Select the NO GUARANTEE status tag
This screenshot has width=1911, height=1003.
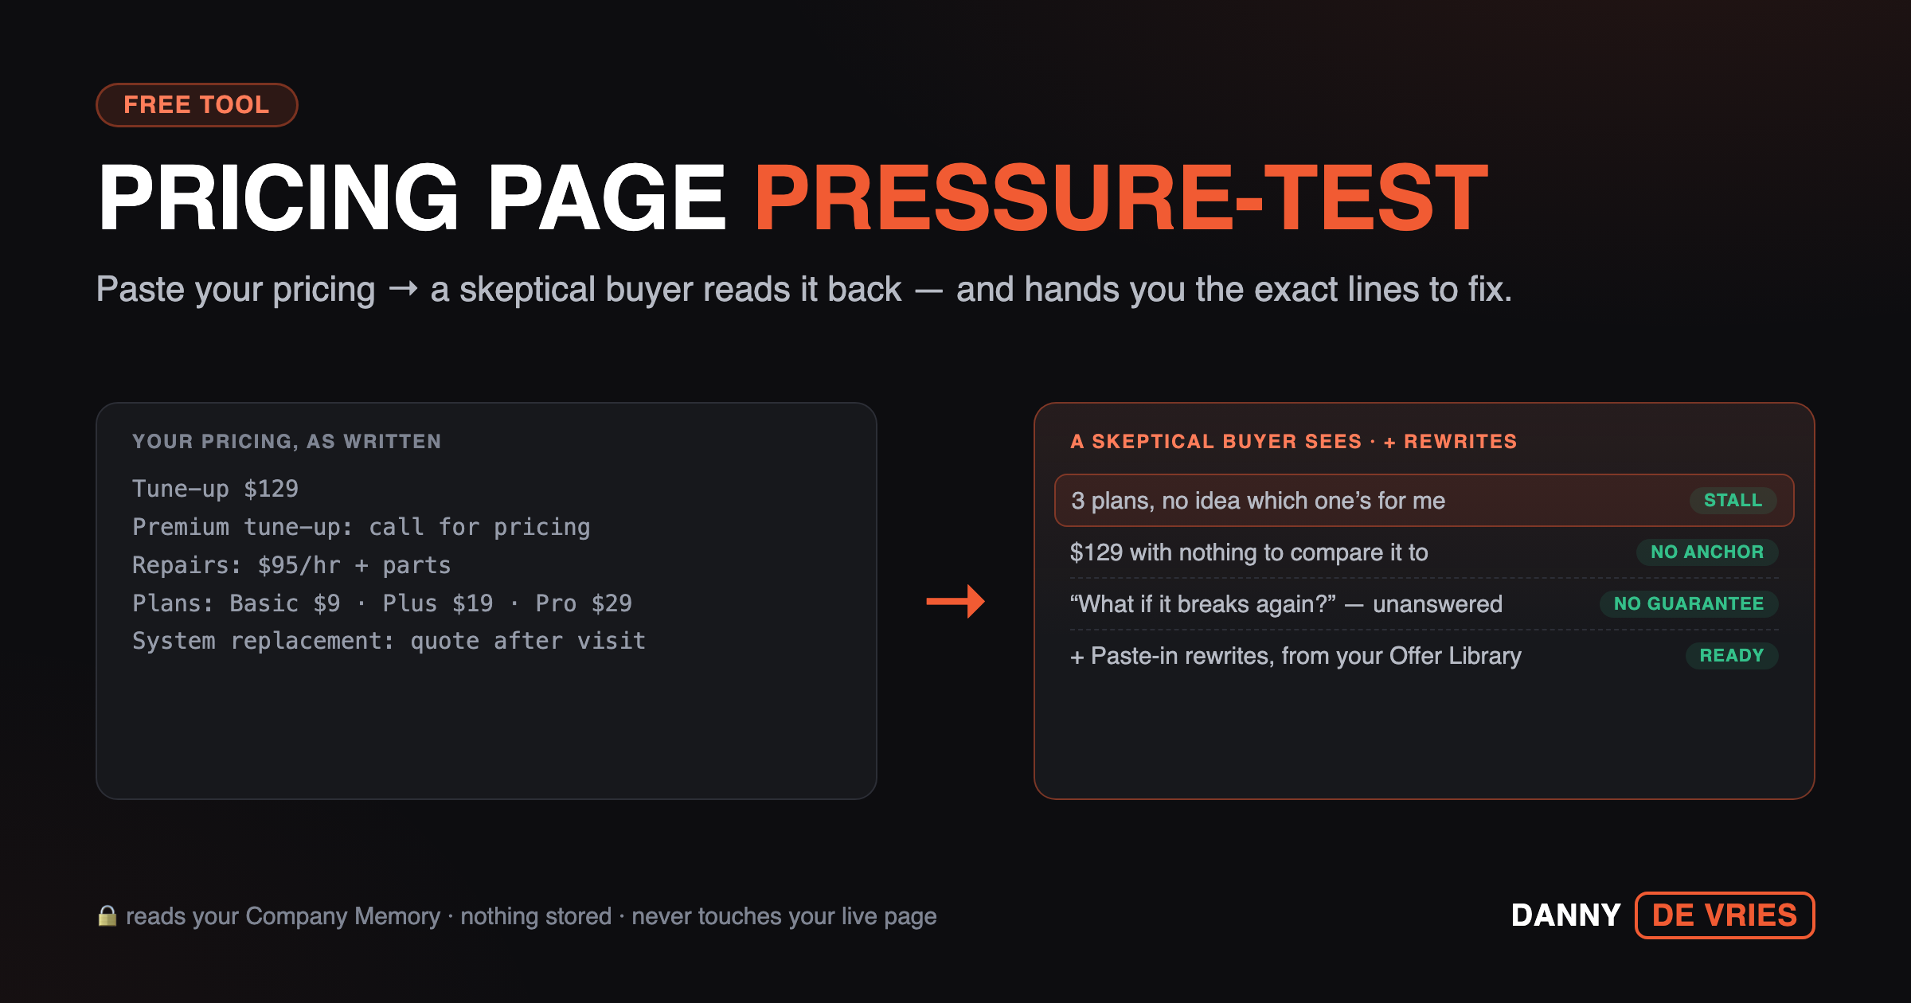(1689, 604)
